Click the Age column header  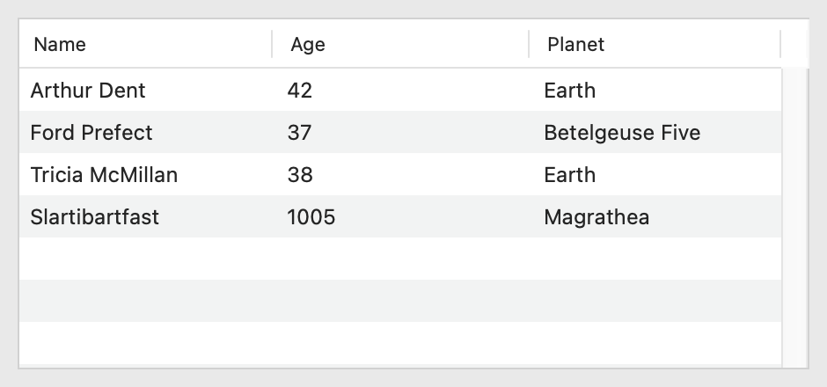308,44
